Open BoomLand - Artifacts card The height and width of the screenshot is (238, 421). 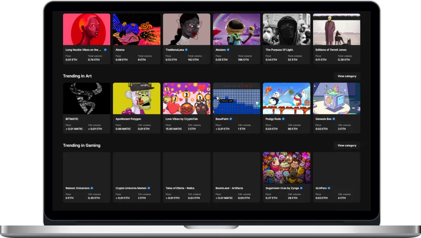(237, 178)
